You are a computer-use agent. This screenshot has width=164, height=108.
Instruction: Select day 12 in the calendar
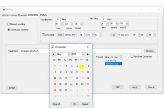[x=82, y=72]
